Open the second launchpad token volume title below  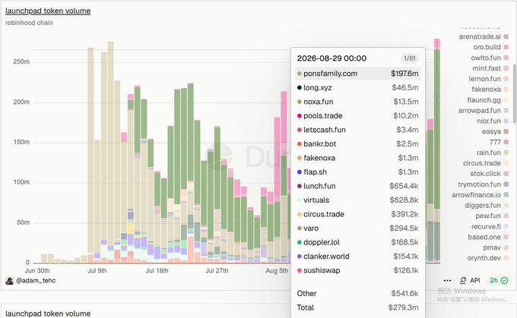(48, 313)
